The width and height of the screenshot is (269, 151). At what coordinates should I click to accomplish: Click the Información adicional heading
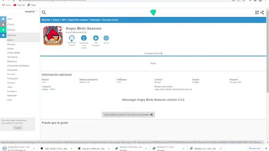tap(57, 75)
